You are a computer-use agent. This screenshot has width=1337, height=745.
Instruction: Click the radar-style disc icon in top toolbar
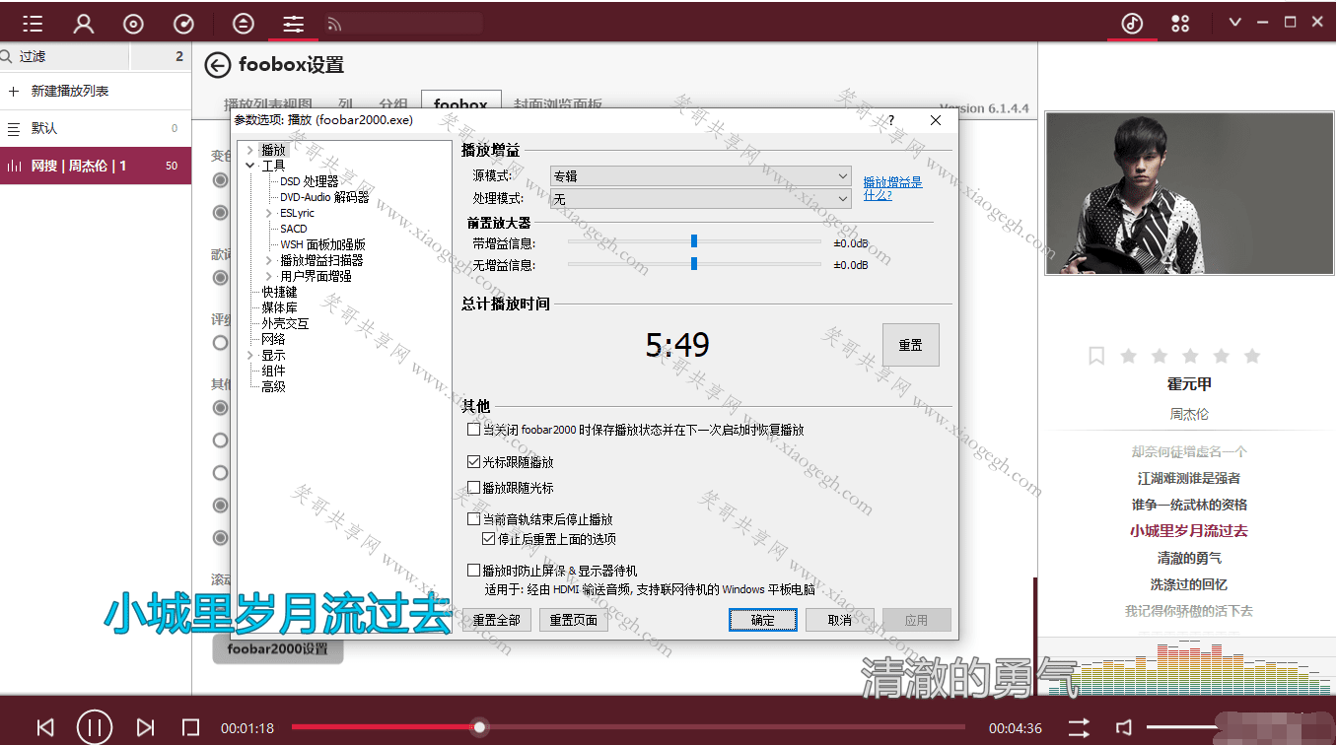coord(183,24)
